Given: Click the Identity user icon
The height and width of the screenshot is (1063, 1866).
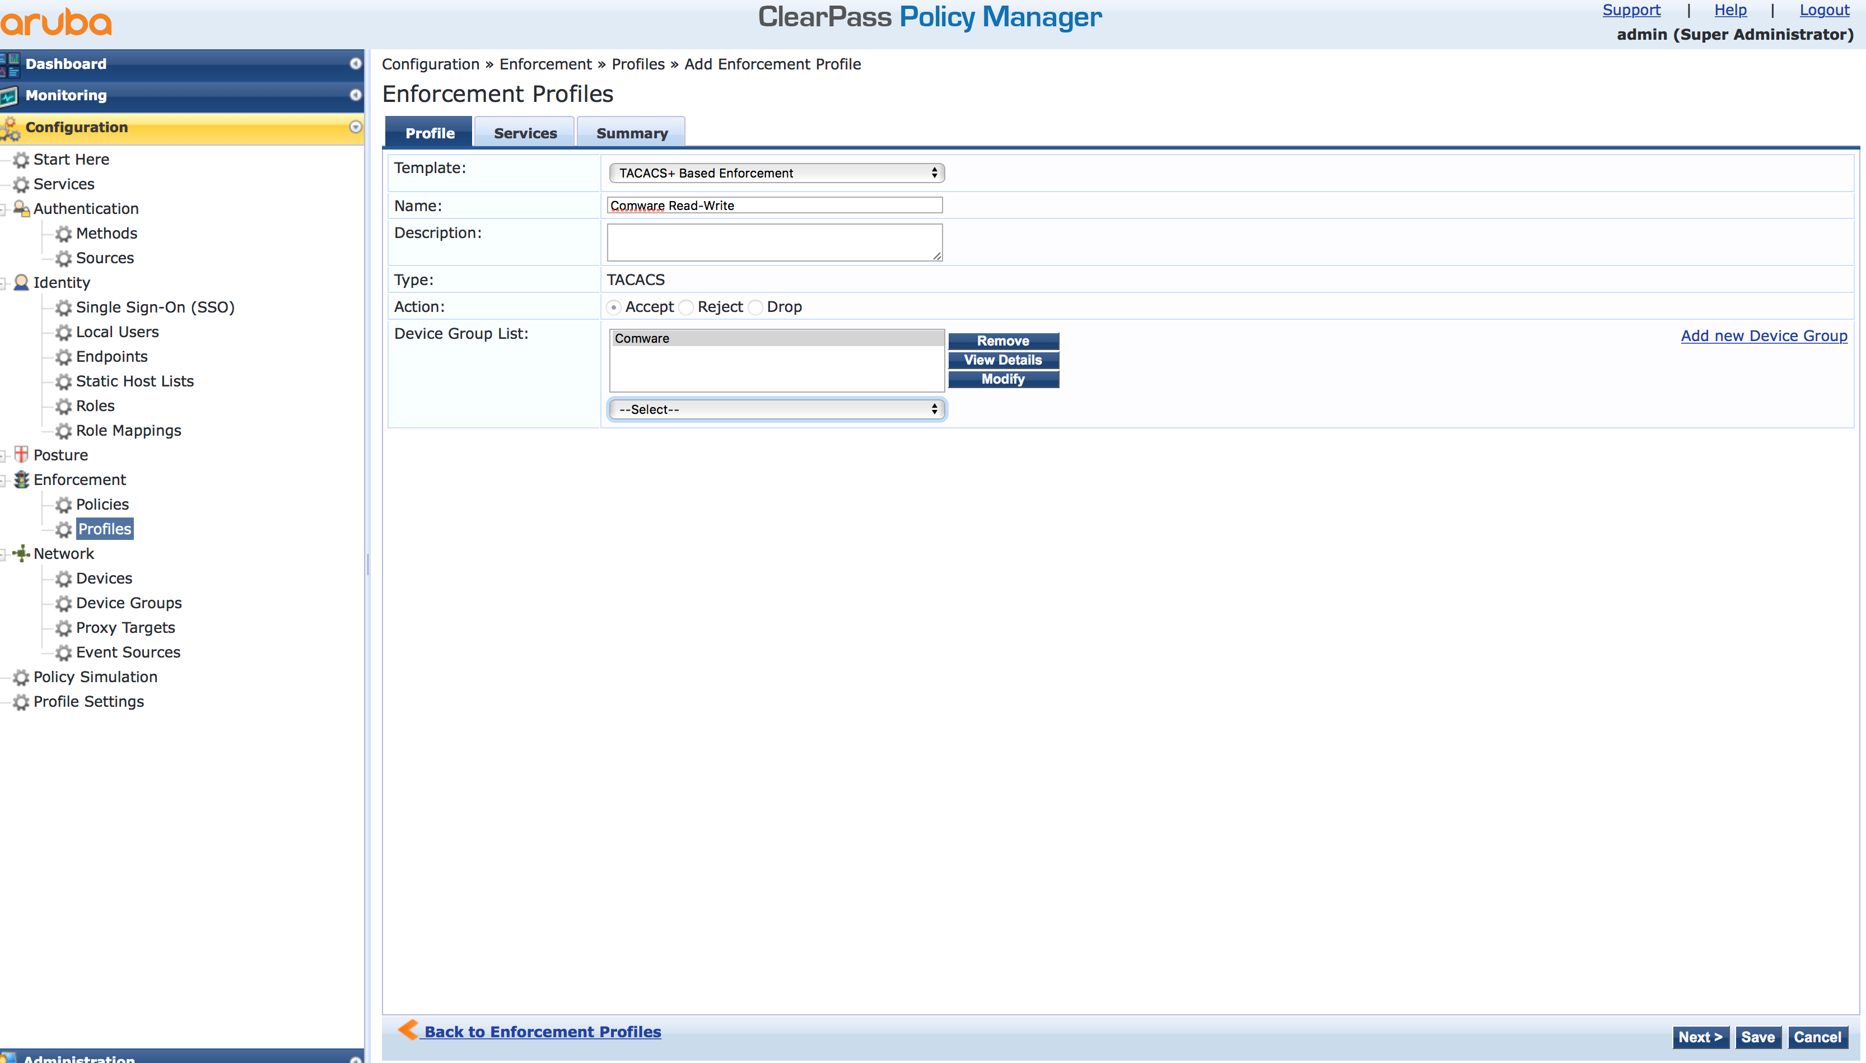Looking at the screenshot, I should (x=21, y=282).
